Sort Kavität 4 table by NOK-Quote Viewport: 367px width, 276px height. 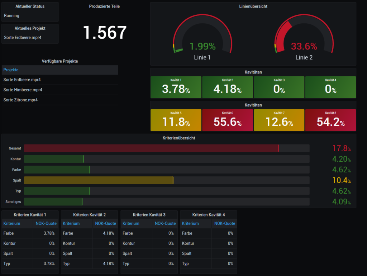[224, 224]
